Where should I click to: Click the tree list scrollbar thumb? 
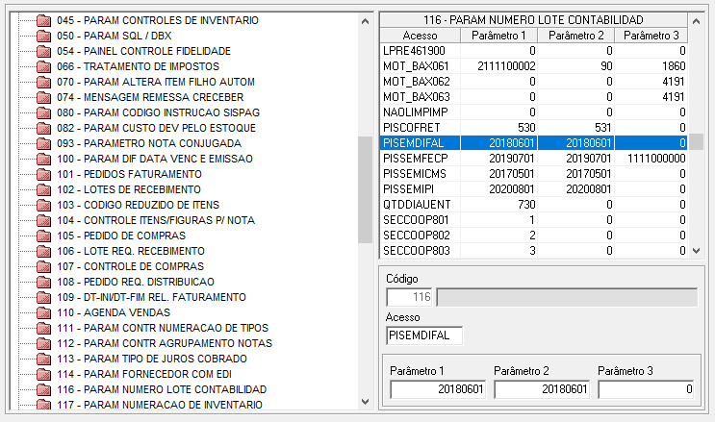[x=365, y=189]
